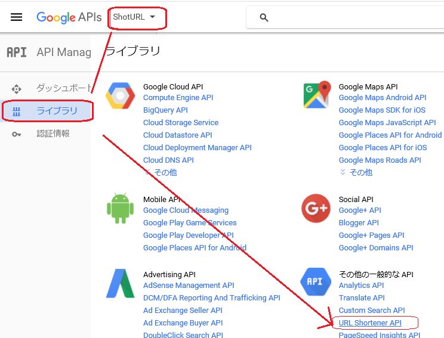
Task: Open BigQuery API link
Action: click(165, 110)
